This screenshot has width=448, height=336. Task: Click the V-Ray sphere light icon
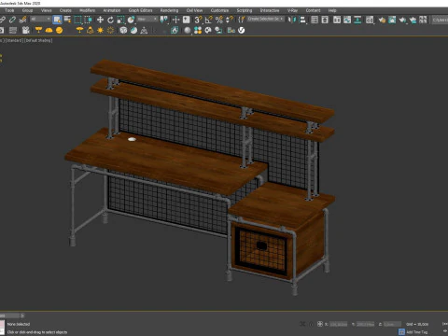59,30
